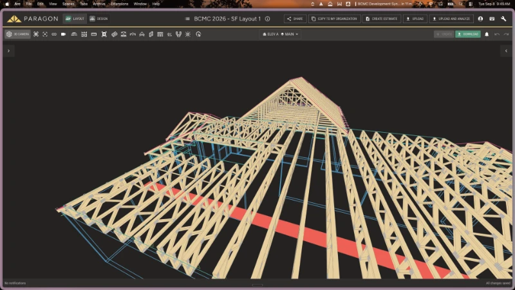515x290 pixels.
Task: Click the green Download button
Action: tap(468, 34)
